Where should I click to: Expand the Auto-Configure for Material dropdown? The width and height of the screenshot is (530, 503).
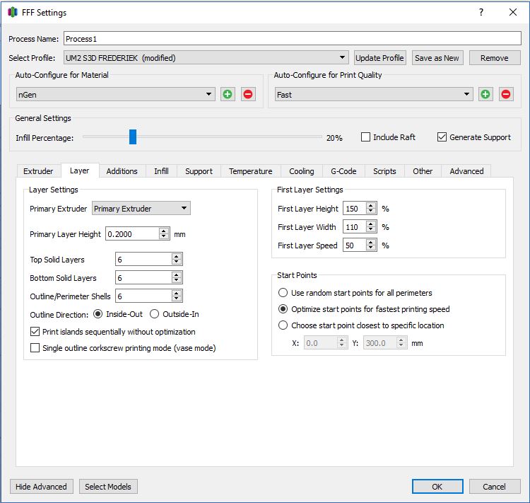209,94
